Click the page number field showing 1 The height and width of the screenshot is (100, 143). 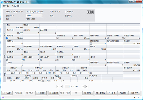coord(68,87)
